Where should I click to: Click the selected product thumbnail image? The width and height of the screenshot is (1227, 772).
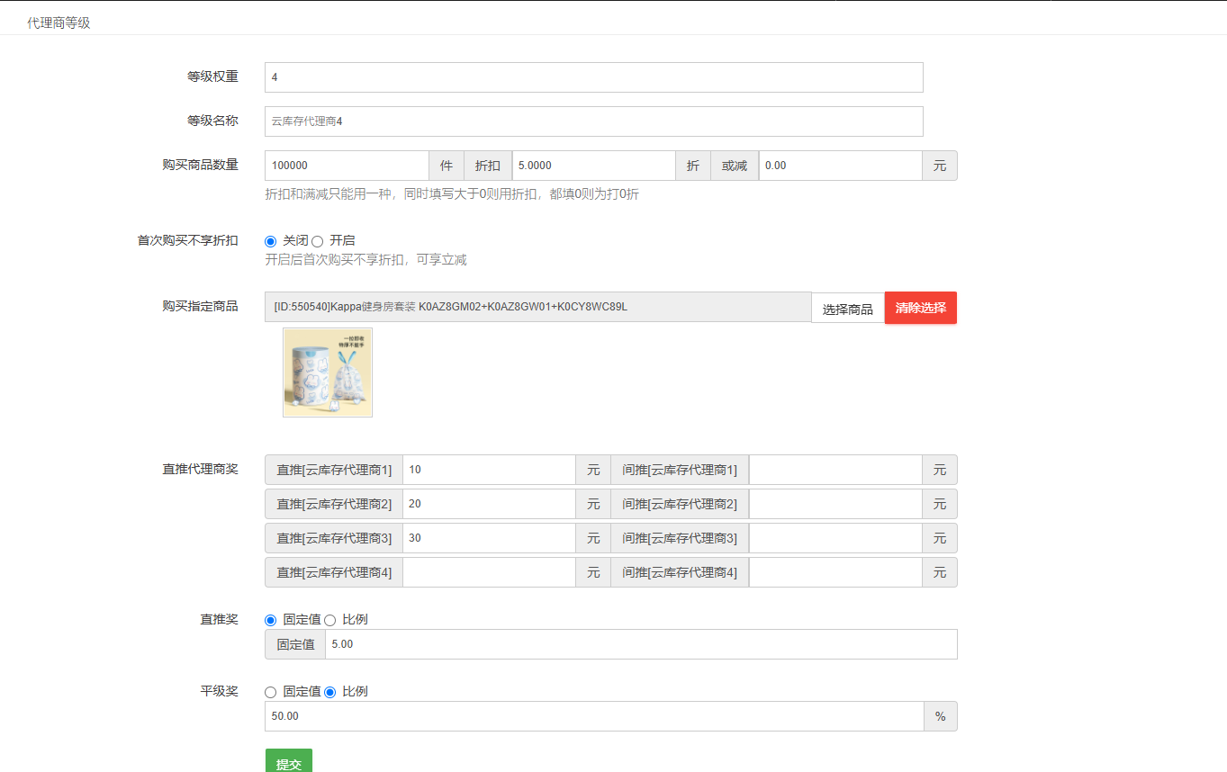click(328, 373)
